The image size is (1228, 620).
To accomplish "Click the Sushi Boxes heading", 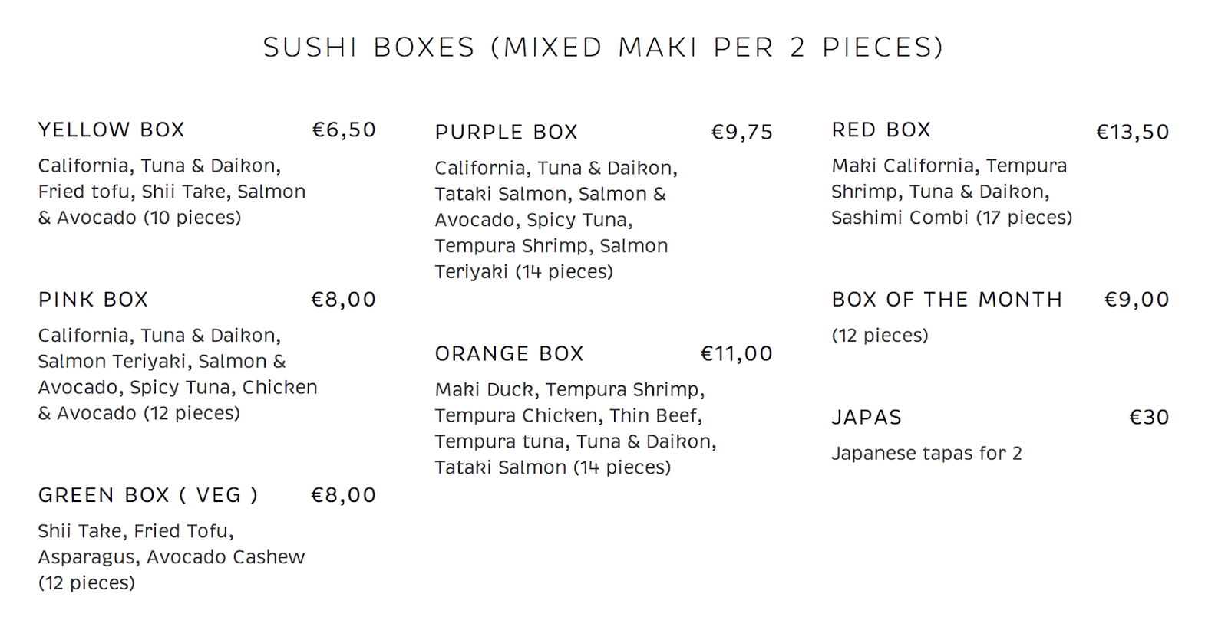I will (x=603, y=48).
